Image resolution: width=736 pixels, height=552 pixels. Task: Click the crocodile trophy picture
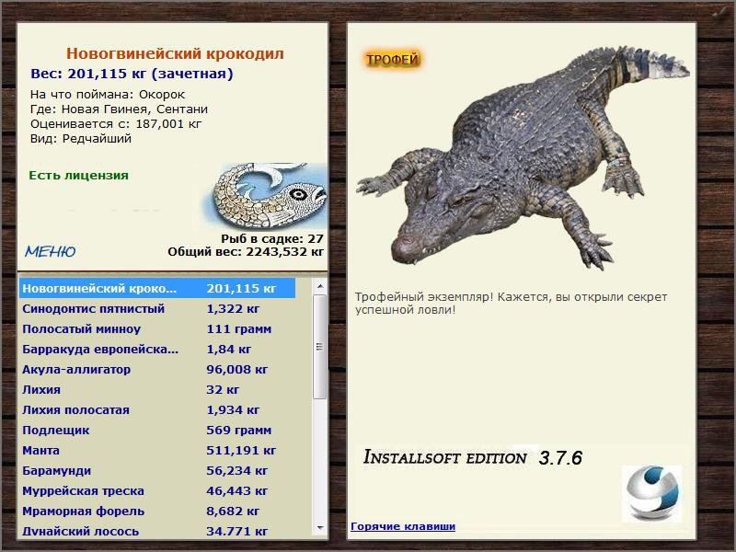coord(522,157)
